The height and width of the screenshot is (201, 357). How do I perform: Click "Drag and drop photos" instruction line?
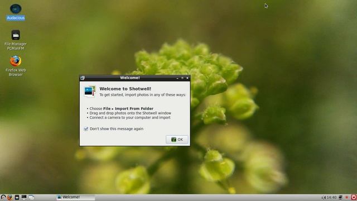(x=130, y=113)
